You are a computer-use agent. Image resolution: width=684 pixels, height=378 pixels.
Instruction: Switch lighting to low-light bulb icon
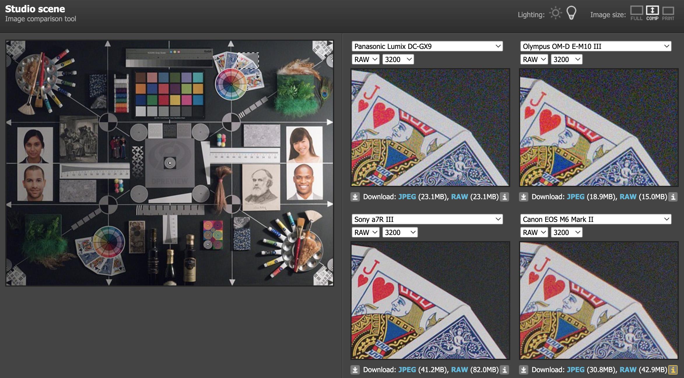(x=571, y=13)
